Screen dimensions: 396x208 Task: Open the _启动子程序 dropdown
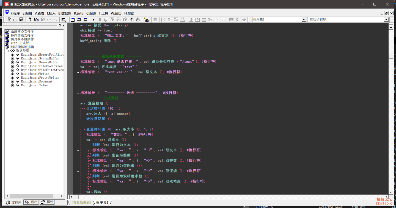click(x=386, y=19)
